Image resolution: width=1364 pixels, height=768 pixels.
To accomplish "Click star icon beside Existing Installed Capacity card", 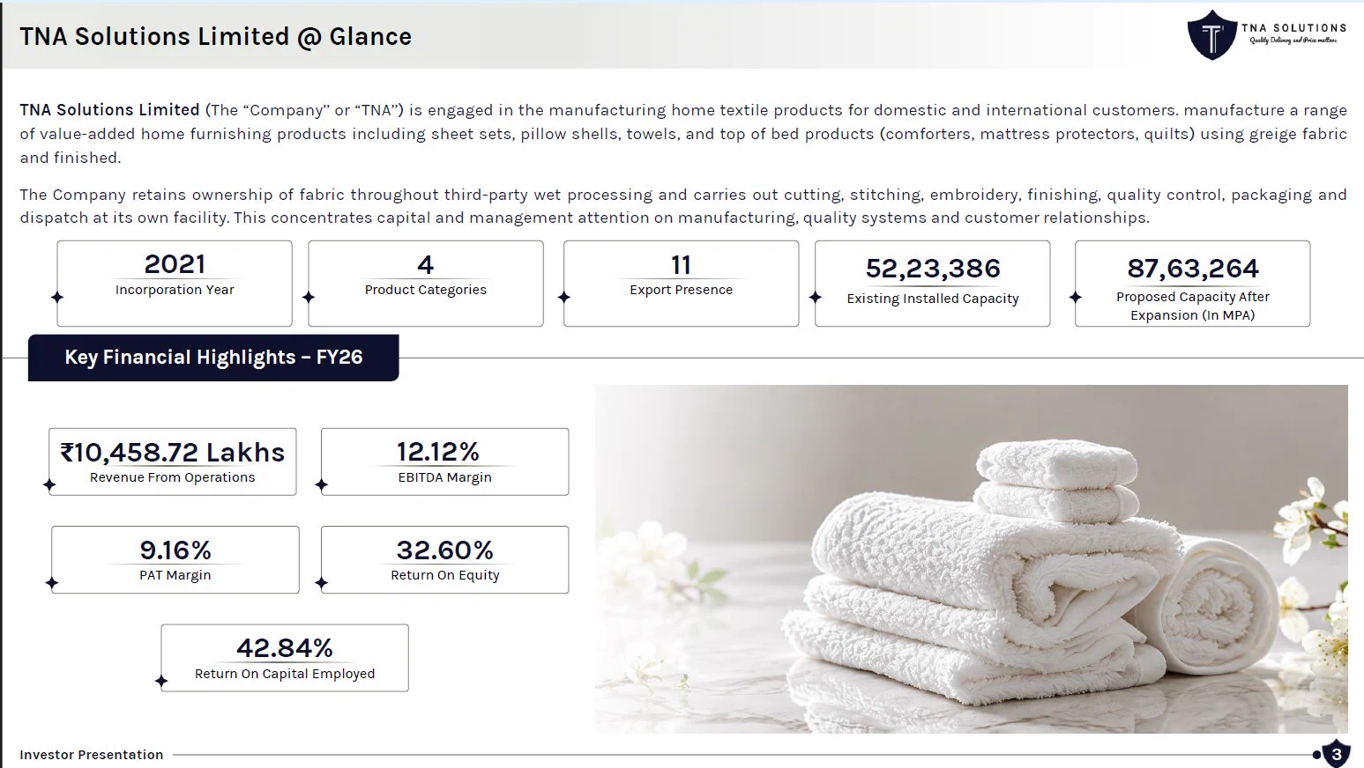I will (x=816, y=297).
